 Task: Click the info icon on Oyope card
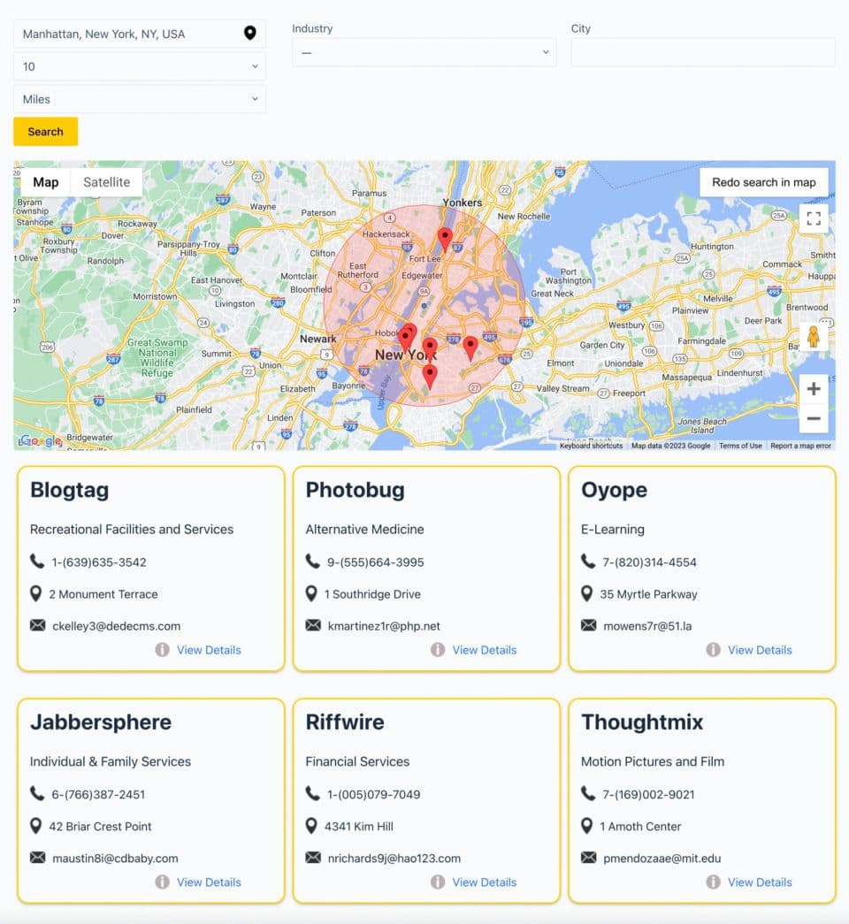(713, 649)
